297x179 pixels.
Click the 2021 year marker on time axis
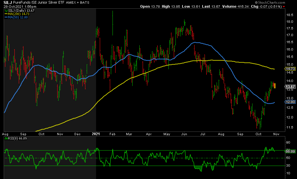click(96, 133)
